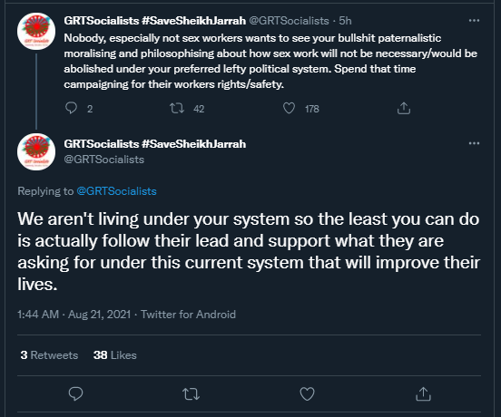Screen dimensions: 501x417
Task: View the 3 Retweets list
Action: tap(49, 355)
